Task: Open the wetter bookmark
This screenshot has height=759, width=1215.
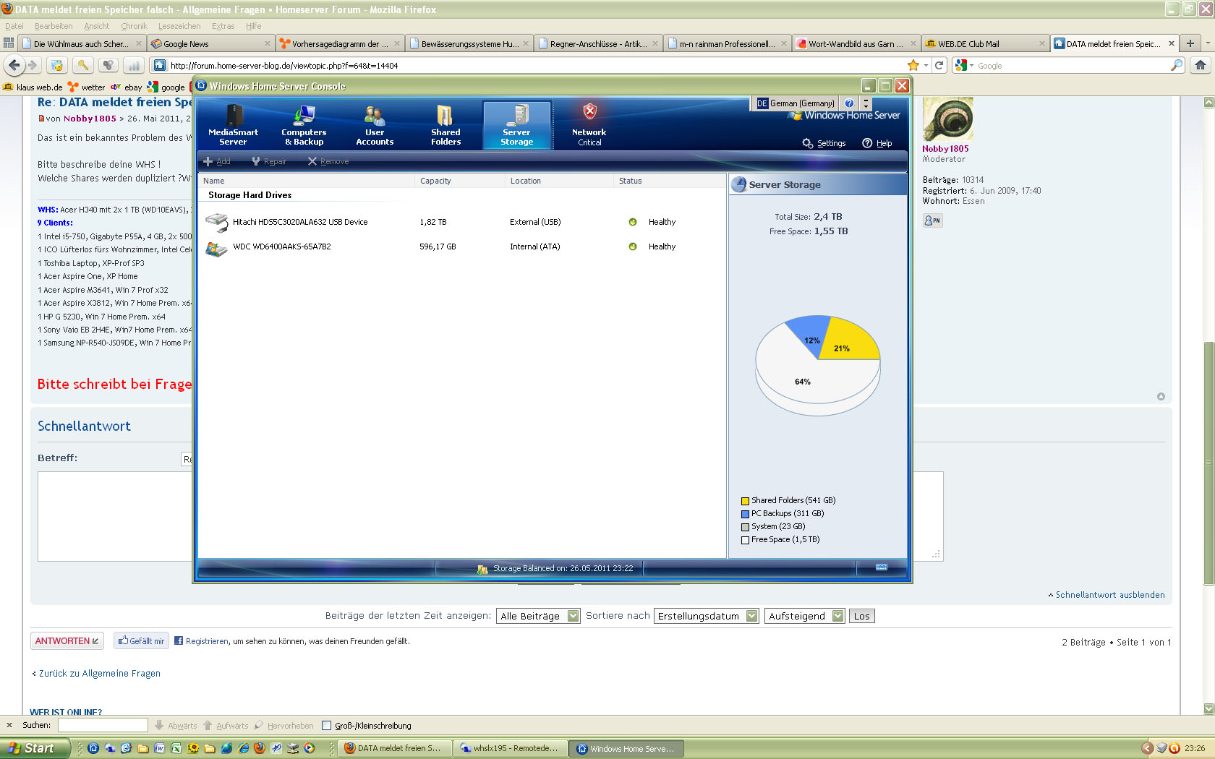Action: click(87, 87)
